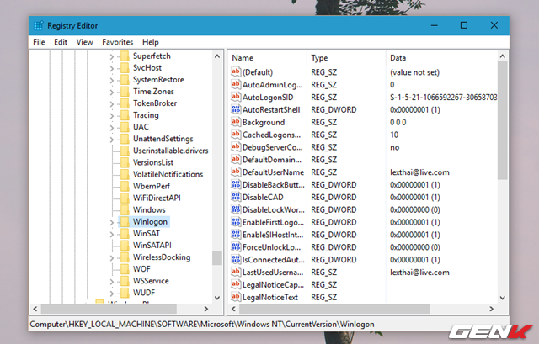Click the LegalNoticeText value icon
Viewport: 539px width, 344px height.
[x=236, y=297]
